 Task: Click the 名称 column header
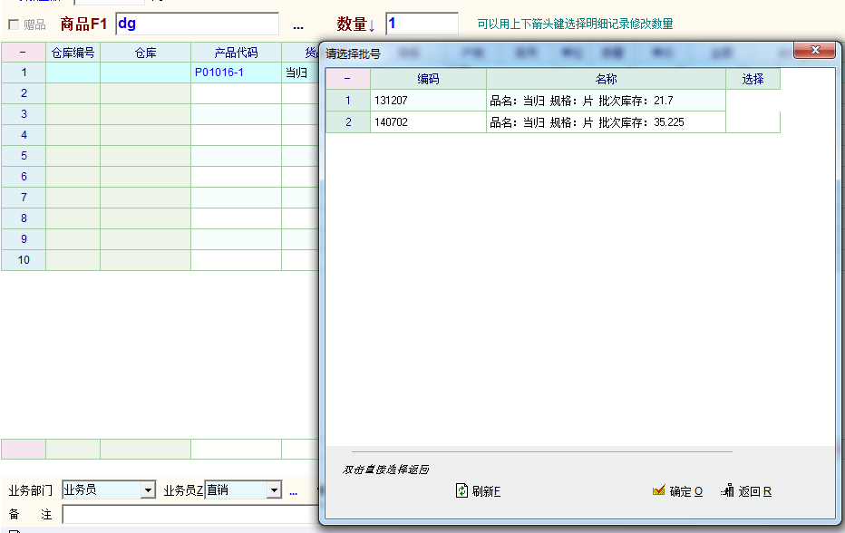pyautogui.click(x=606, y=79)
